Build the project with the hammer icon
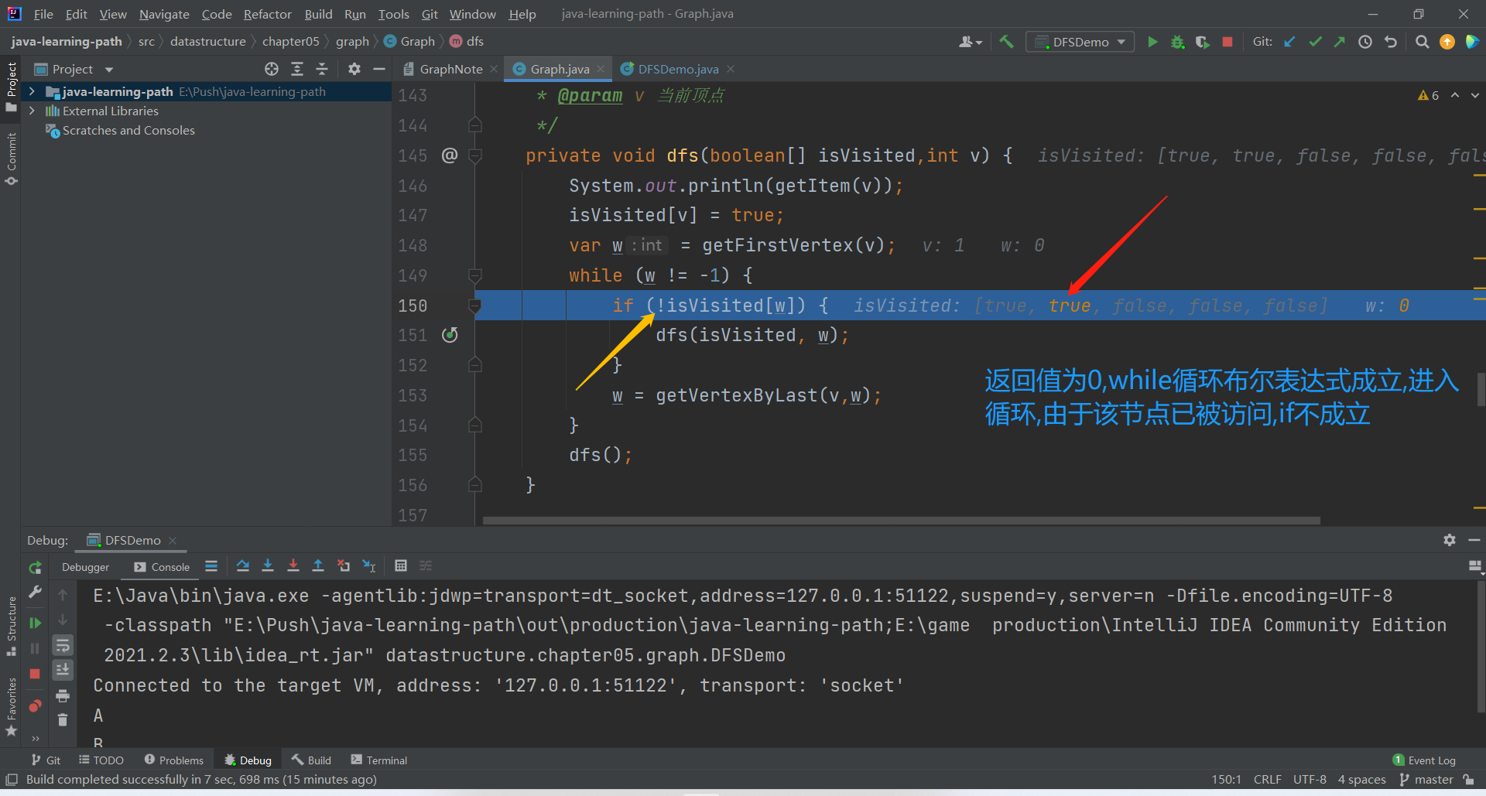1486x796 pixels. coord(1006,42)
